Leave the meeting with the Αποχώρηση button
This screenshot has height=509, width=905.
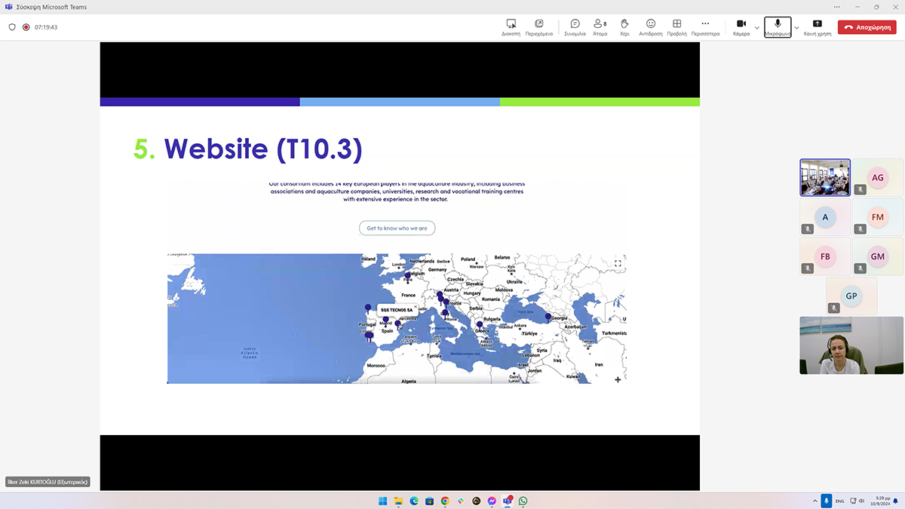pyautogui.click(x=867, y=27)
